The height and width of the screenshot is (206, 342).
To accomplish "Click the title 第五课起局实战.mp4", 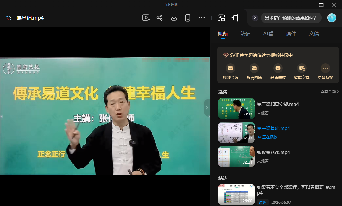I will click(278, 104).
